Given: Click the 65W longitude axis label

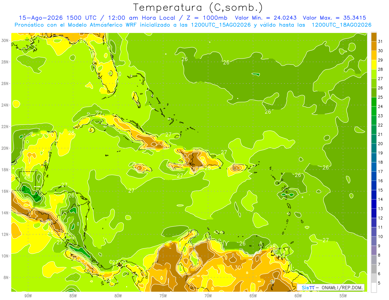Looking at the screenshot, I should (253, 296).
